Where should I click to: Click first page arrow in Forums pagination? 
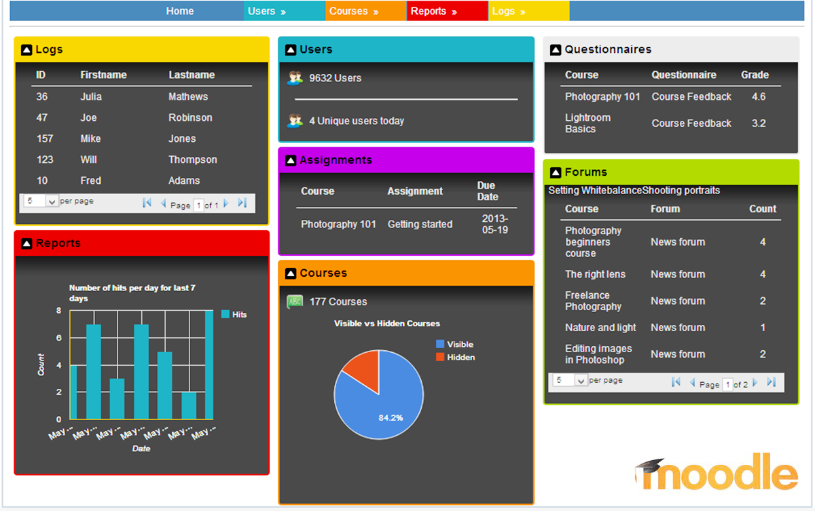(x=676, y=382)
